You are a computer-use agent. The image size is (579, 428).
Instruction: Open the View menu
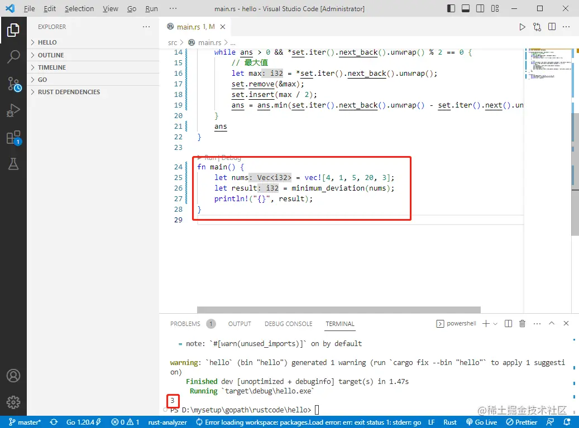[110, 8]
